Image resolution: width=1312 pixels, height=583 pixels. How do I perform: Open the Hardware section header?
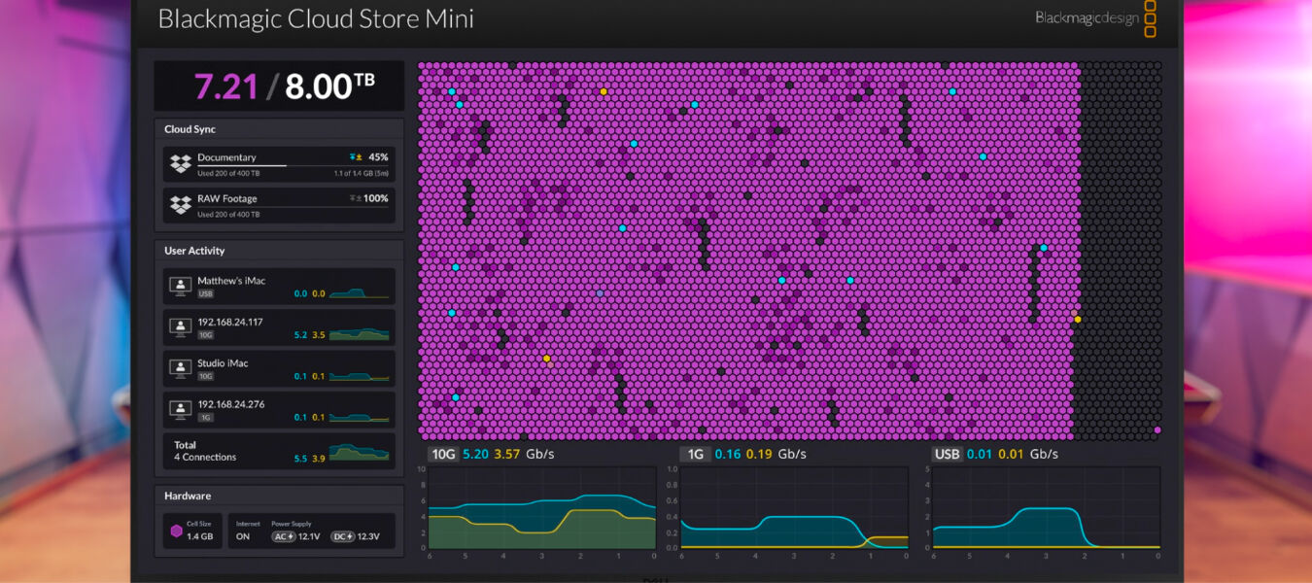coord(279,496)
